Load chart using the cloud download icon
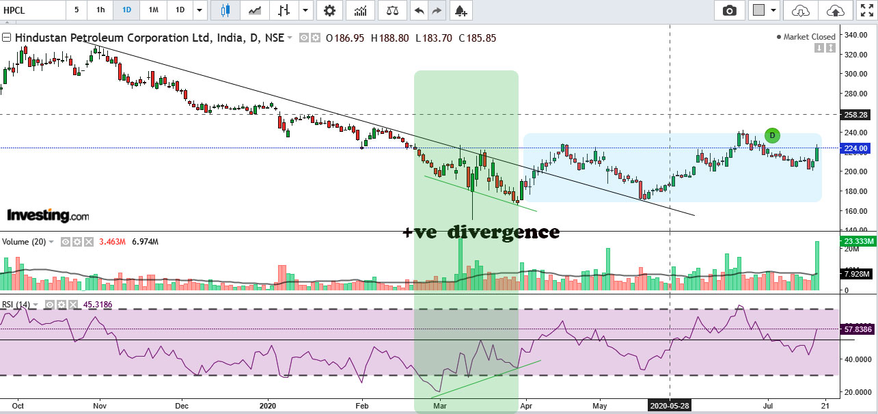Viewport: 878px width, 414px height. click(800, 10)
